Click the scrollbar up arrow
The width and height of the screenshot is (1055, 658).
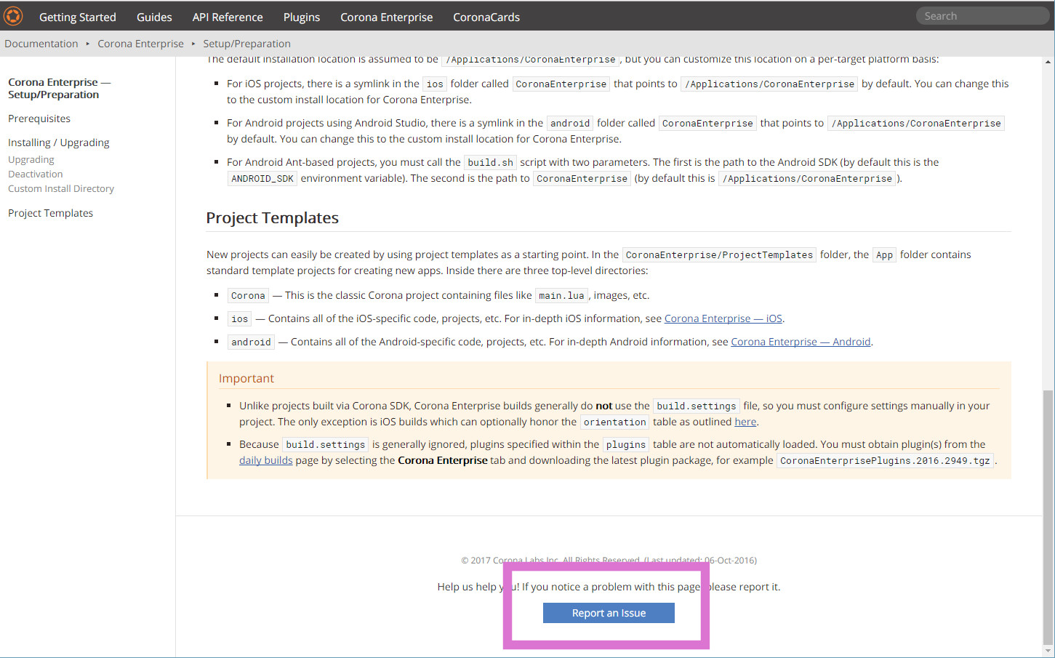pos(1048,62)
